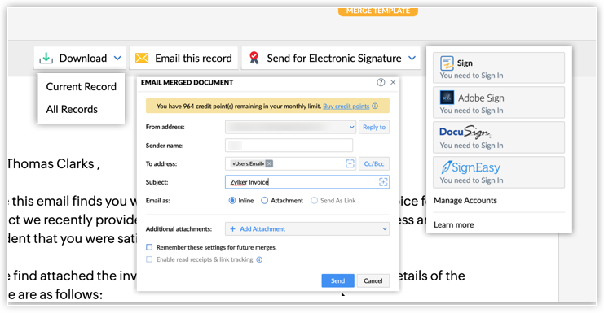Screen dimensions: 604x313
Task: Select the DocuSign provider option
Action: [x=499, y=137]
